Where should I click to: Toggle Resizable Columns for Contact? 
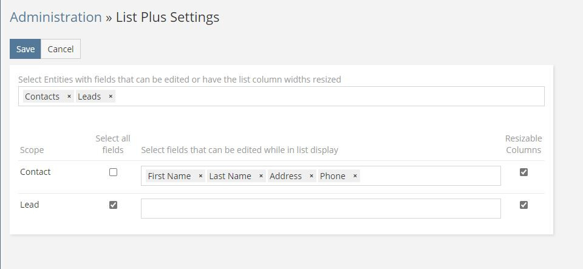tap(523, 172)
